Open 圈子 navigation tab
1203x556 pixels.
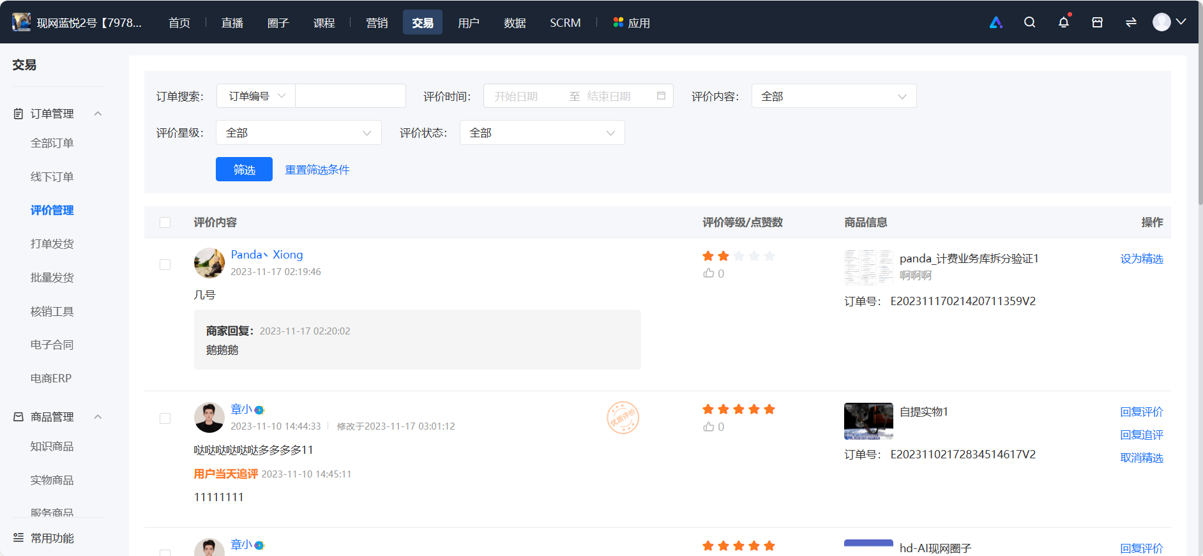278,22
